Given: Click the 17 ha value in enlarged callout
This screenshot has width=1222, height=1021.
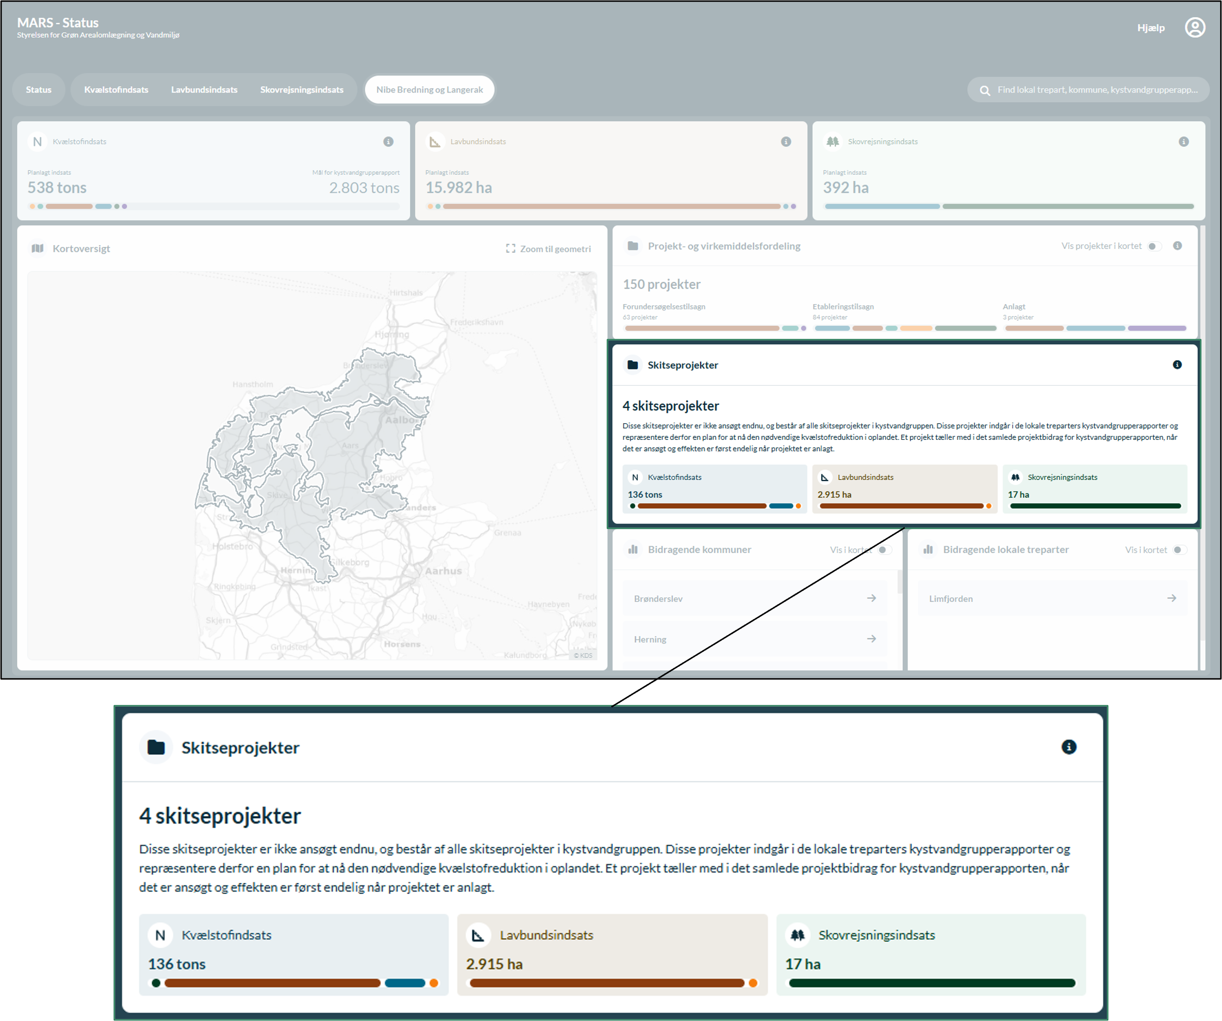Looking at the screenshot, I should 803,964.
